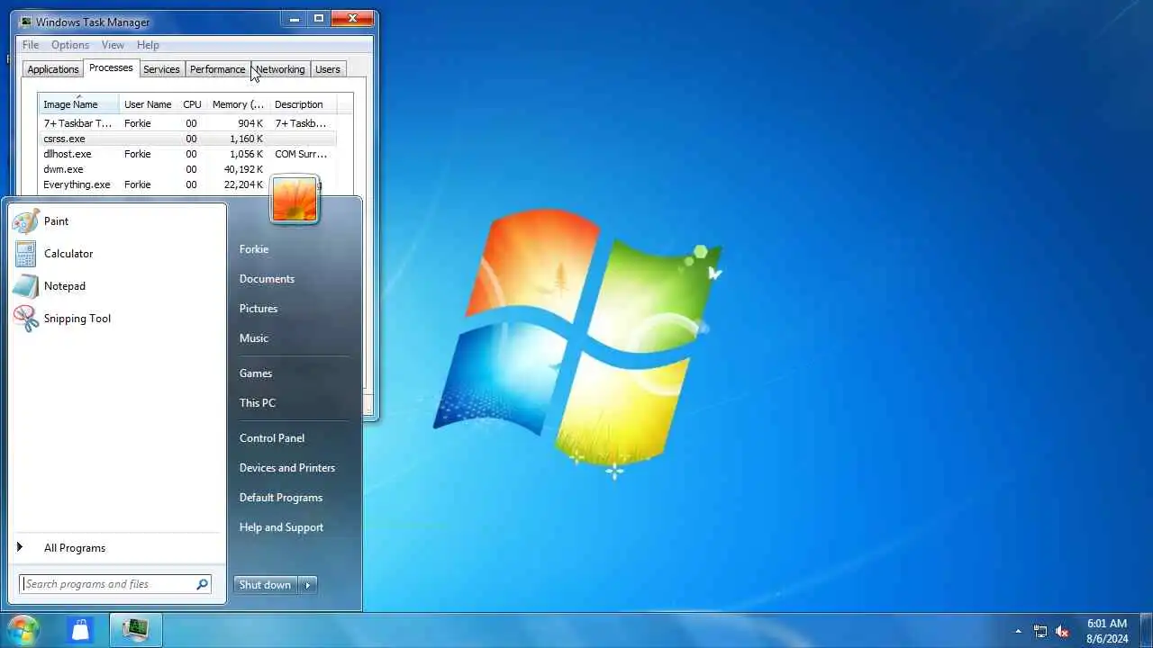This screenshot has width=1153, height=648.
Task: Click the magnifier icon in the search box
Action: point(202,584)
